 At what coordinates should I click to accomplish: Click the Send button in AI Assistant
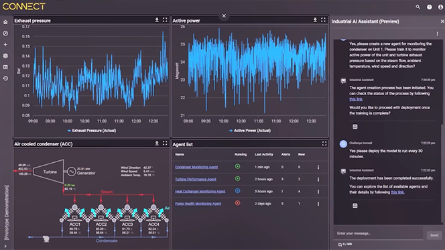coord(434,235)
